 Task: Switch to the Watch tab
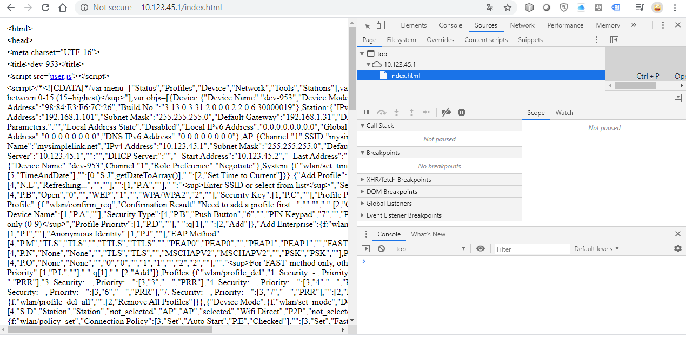564,112
